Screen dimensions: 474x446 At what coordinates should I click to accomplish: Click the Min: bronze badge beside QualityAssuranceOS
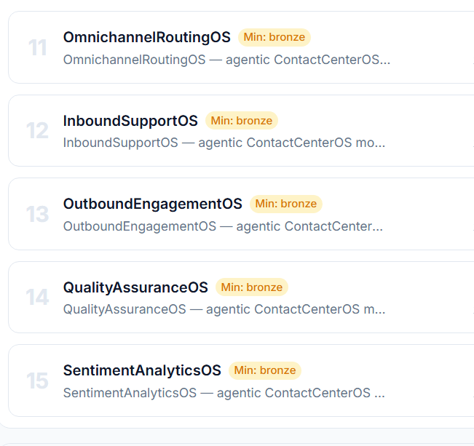coord(252,287)
